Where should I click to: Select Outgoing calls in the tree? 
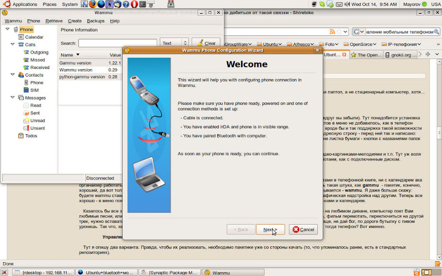click(39, 52)
